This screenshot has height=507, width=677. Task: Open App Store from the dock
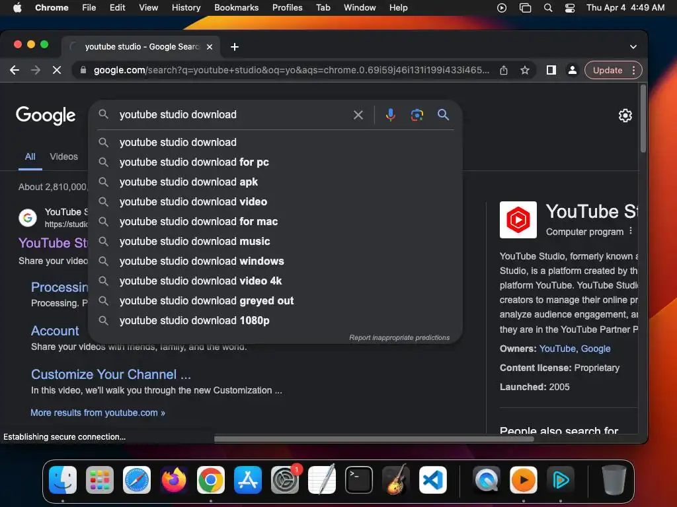(248, 480)
